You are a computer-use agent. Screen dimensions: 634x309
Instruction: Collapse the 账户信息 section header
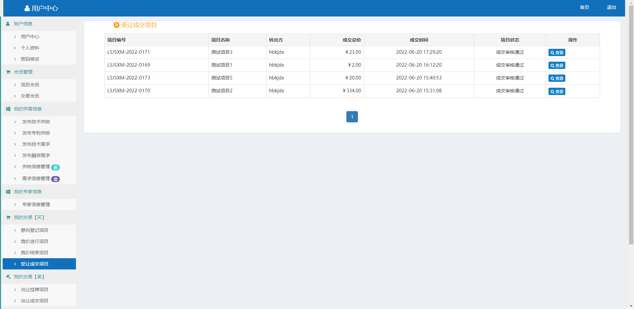(39, 24)
